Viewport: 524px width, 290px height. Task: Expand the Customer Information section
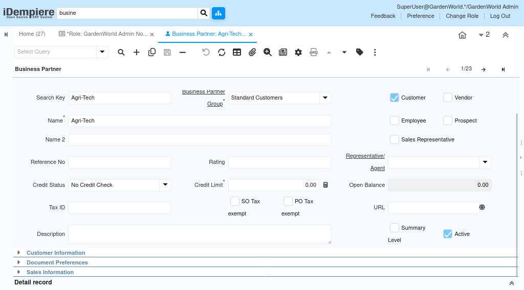click(x=56, y=253)
